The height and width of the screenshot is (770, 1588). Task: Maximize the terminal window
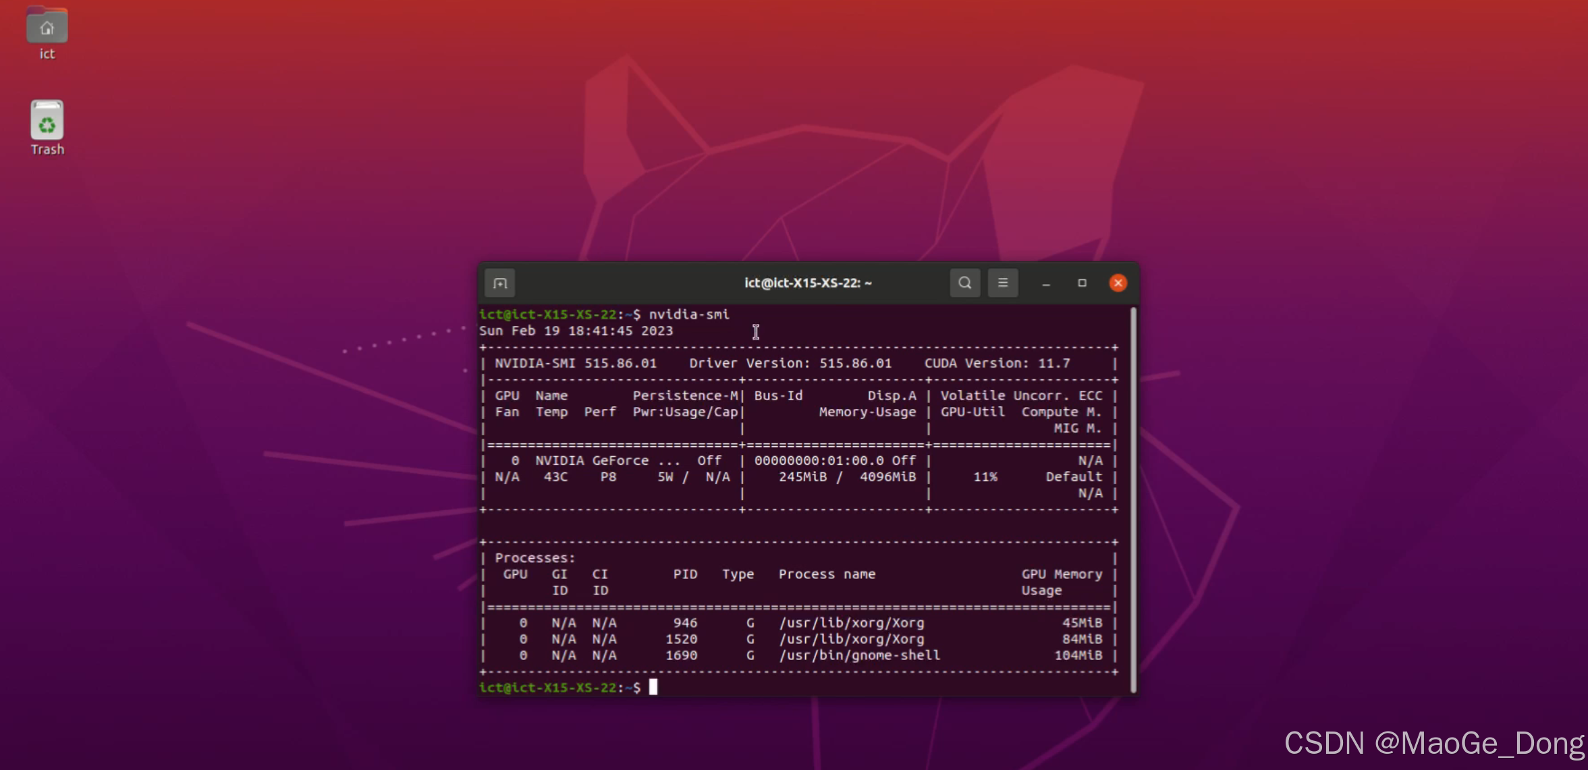pos(1082,283)
